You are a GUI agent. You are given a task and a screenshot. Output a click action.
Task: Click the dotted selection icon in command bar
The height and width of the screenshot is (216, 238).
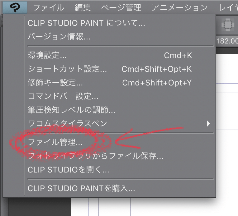click(x=228, y=25)
